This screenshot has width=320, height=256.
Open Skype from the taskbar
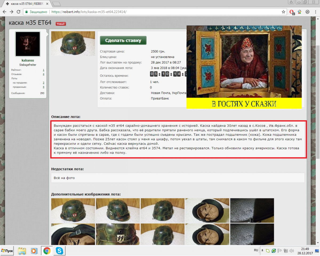point(59,251)
